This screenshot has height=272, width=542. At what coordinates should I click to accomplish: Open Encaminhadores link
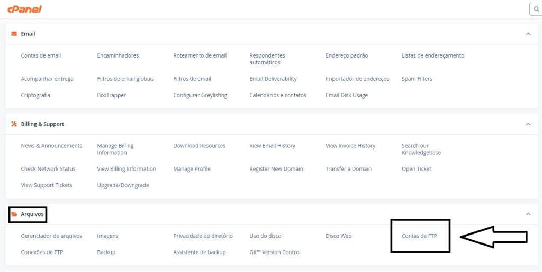118,55
